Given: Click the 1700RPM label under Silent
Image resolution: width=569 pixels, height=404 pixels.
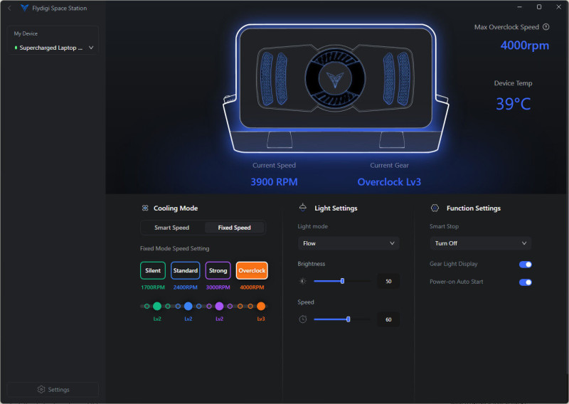Looking at the screenshot, I should [x=153, y=287].
